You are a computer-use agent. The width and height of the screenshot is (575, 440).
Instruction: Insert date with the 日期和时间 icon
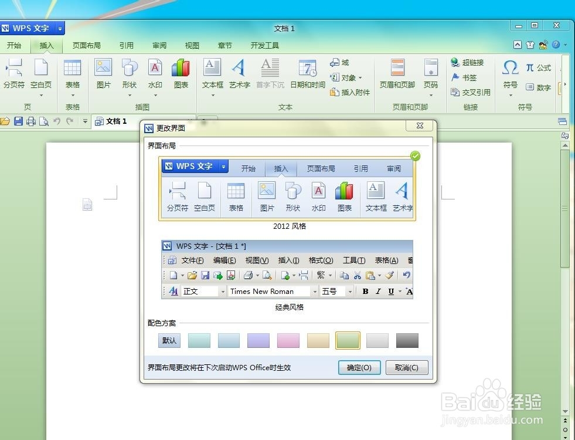tap(307, 73)
